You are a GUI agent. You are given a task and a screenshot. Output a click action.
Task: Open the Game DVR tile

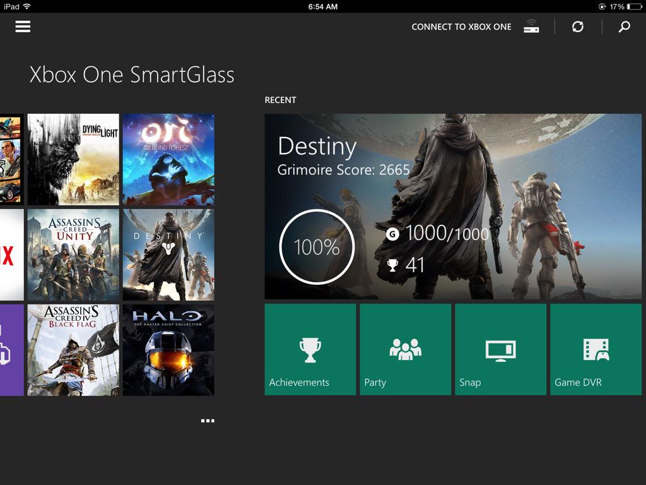[596, 350]
